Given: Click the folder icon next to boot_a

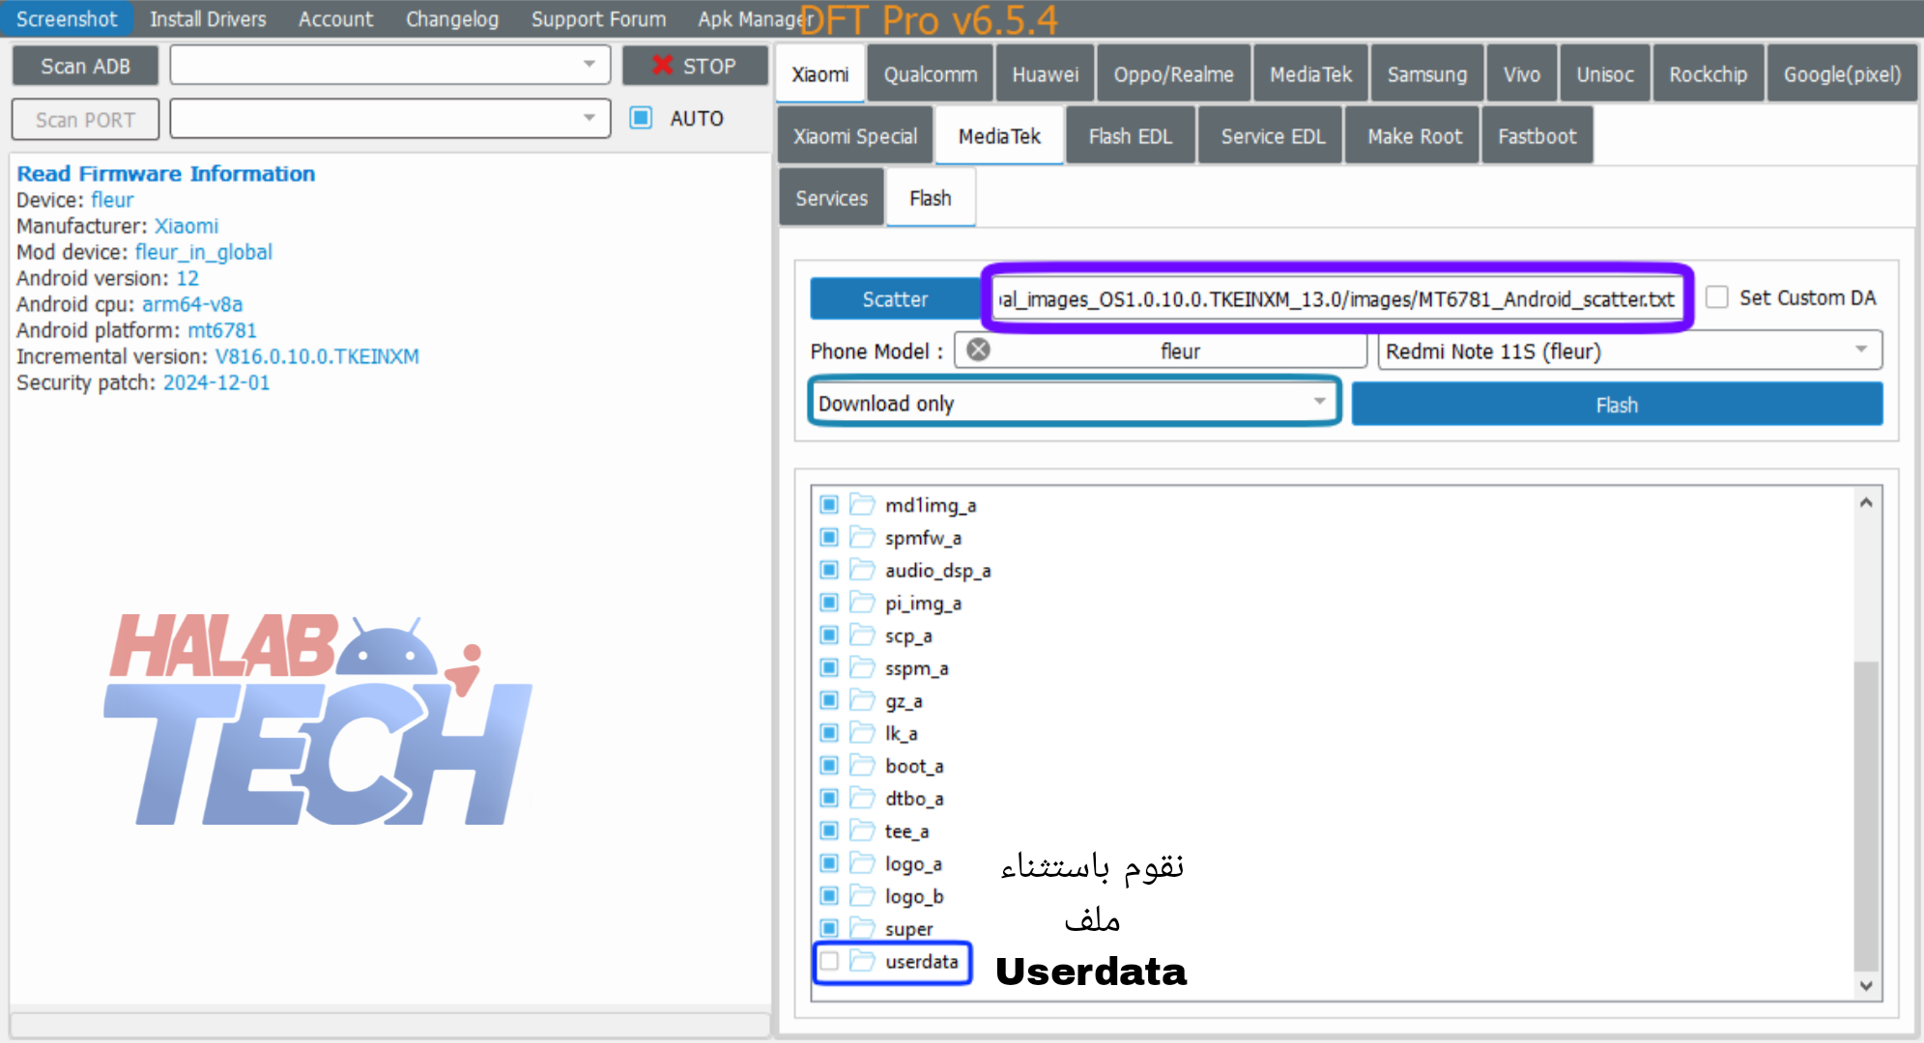Looking at the screenshot, I should pos(861,766).
